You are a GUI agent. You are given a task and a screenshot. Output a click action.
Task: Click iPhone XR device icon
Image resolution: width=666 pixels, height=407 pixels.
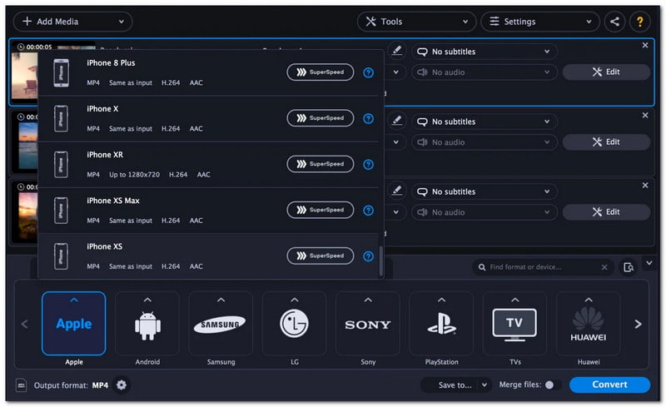click(61, 165)
